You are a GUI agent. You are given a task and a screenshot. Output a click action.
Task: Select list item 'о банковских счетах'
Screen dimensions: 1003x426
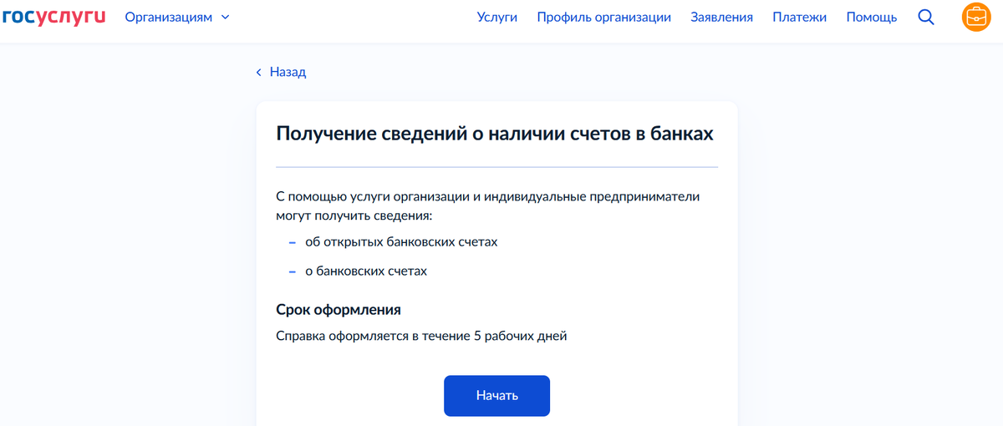pos(366,271)
